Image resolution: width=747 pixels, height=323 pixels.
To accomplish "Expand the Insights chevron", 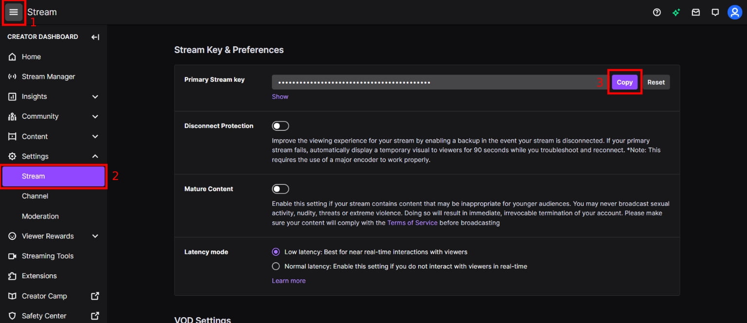I will (95, 97).
